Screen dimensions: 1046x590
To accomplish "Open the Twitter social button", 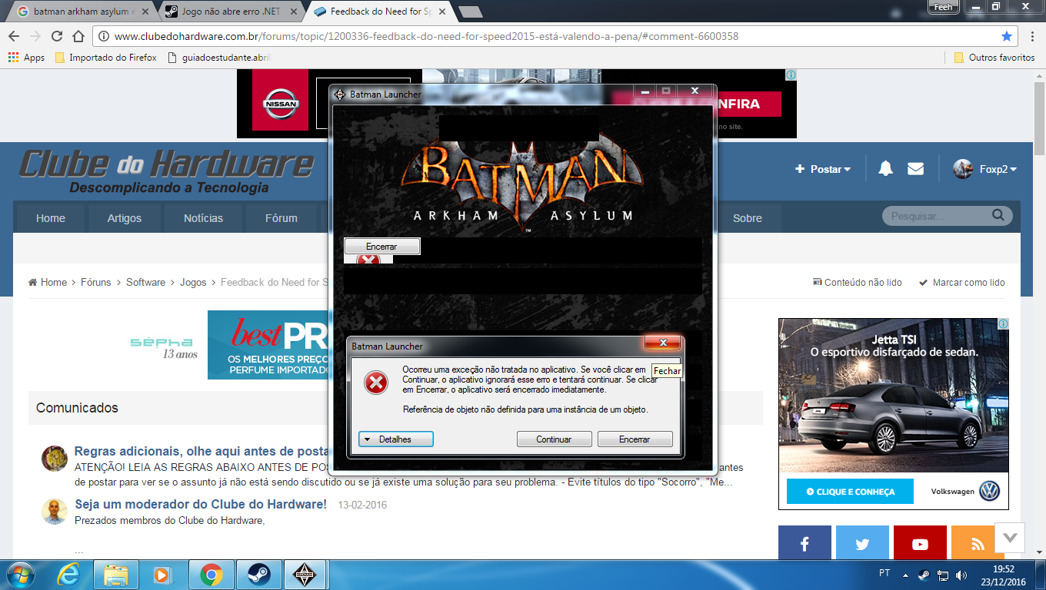I will (862, 544).
